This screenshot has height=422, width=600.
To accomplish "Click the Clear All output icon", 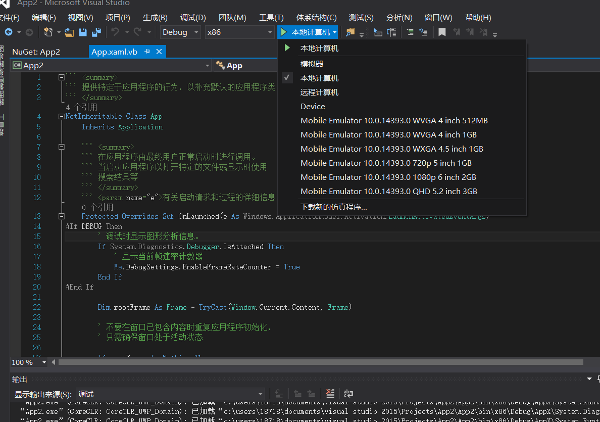I will point(330,394).
